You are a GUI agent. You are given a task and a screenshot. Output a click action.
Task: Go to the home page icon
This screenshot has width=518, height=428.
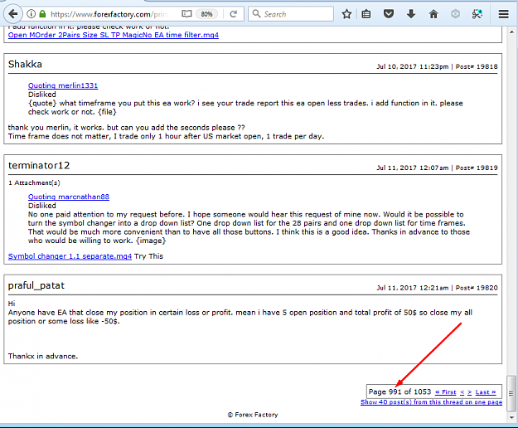[433, 14]
